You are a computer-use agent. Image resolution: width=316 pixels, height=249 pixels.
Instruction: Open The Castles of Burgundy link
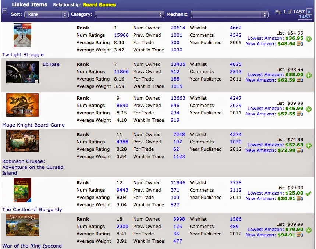pyautogui.click(x=32, y=210)
